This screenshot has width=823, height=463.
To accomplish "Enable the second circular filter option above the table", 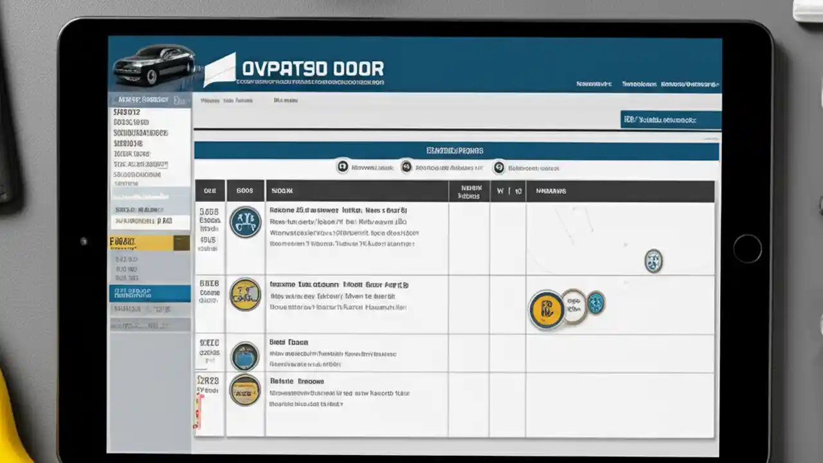I will point(406,167).
